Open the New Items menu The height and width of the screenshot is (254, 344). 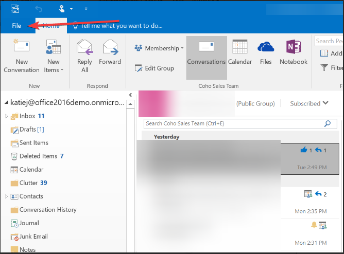click(x=54, y=56)
